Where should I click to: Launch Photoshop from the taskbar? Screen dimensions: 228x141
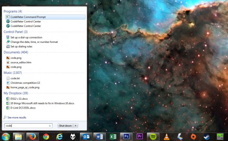[x=126, y=137]
